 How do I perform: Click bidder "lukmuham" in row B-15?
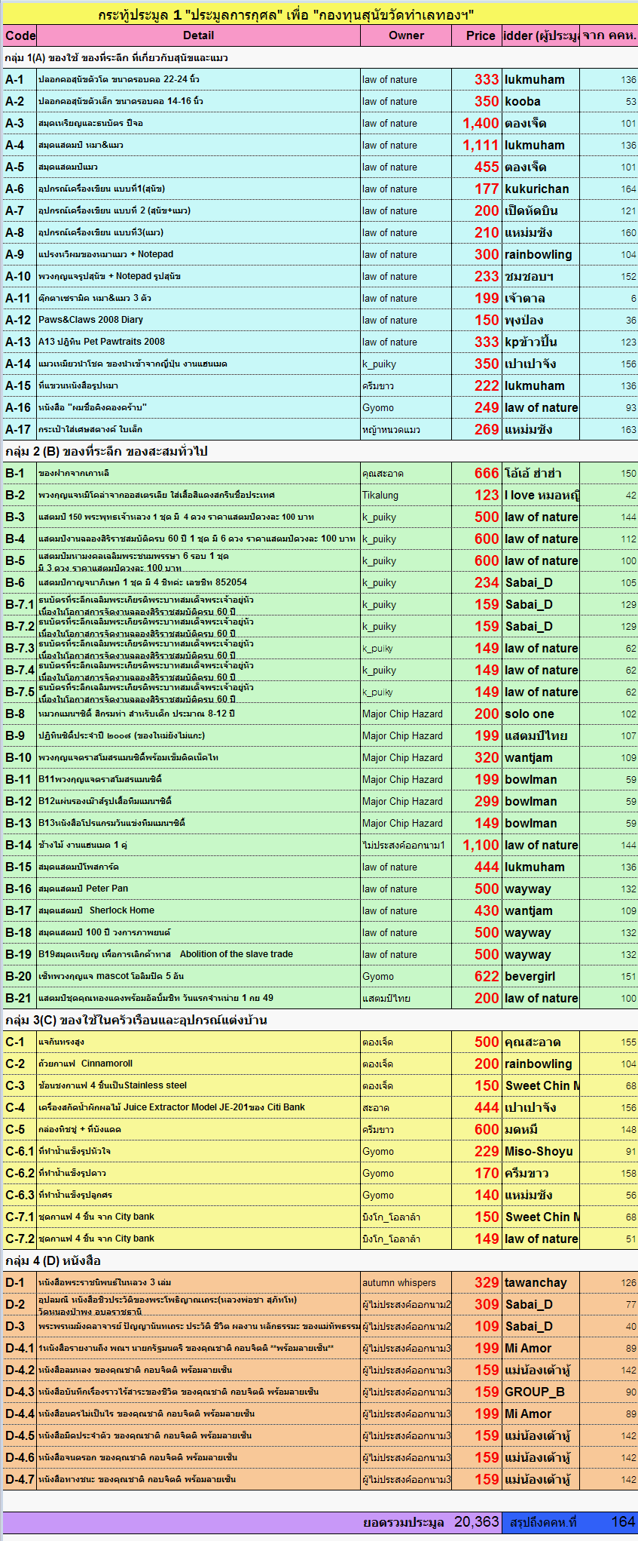tap(535, 867)
